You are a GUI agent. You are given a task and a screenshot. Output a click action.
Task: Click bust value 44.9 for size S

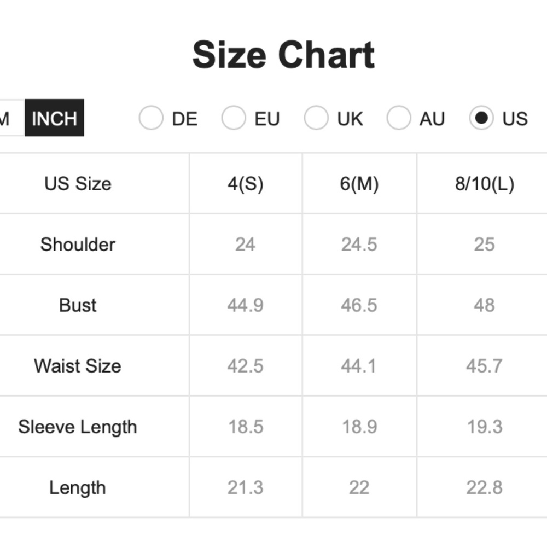tap(246, 305)
